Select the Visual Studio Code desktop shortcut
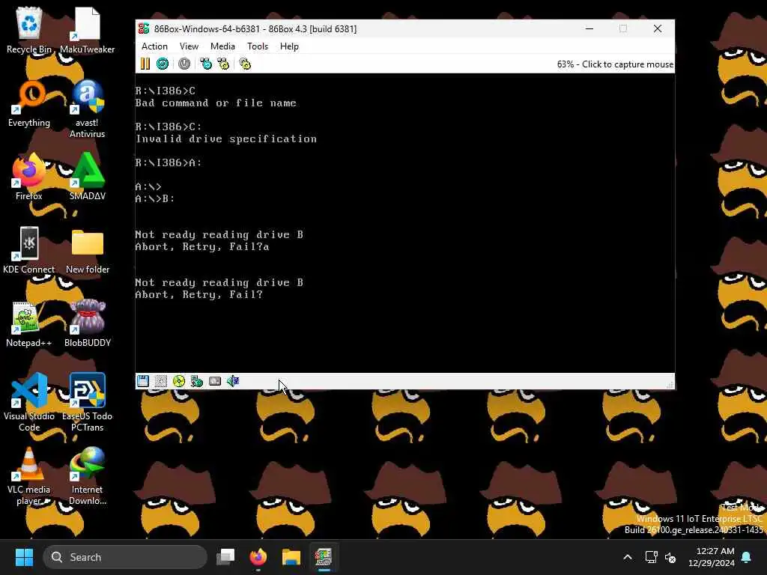The image size is (767, 575). [29, 402]
